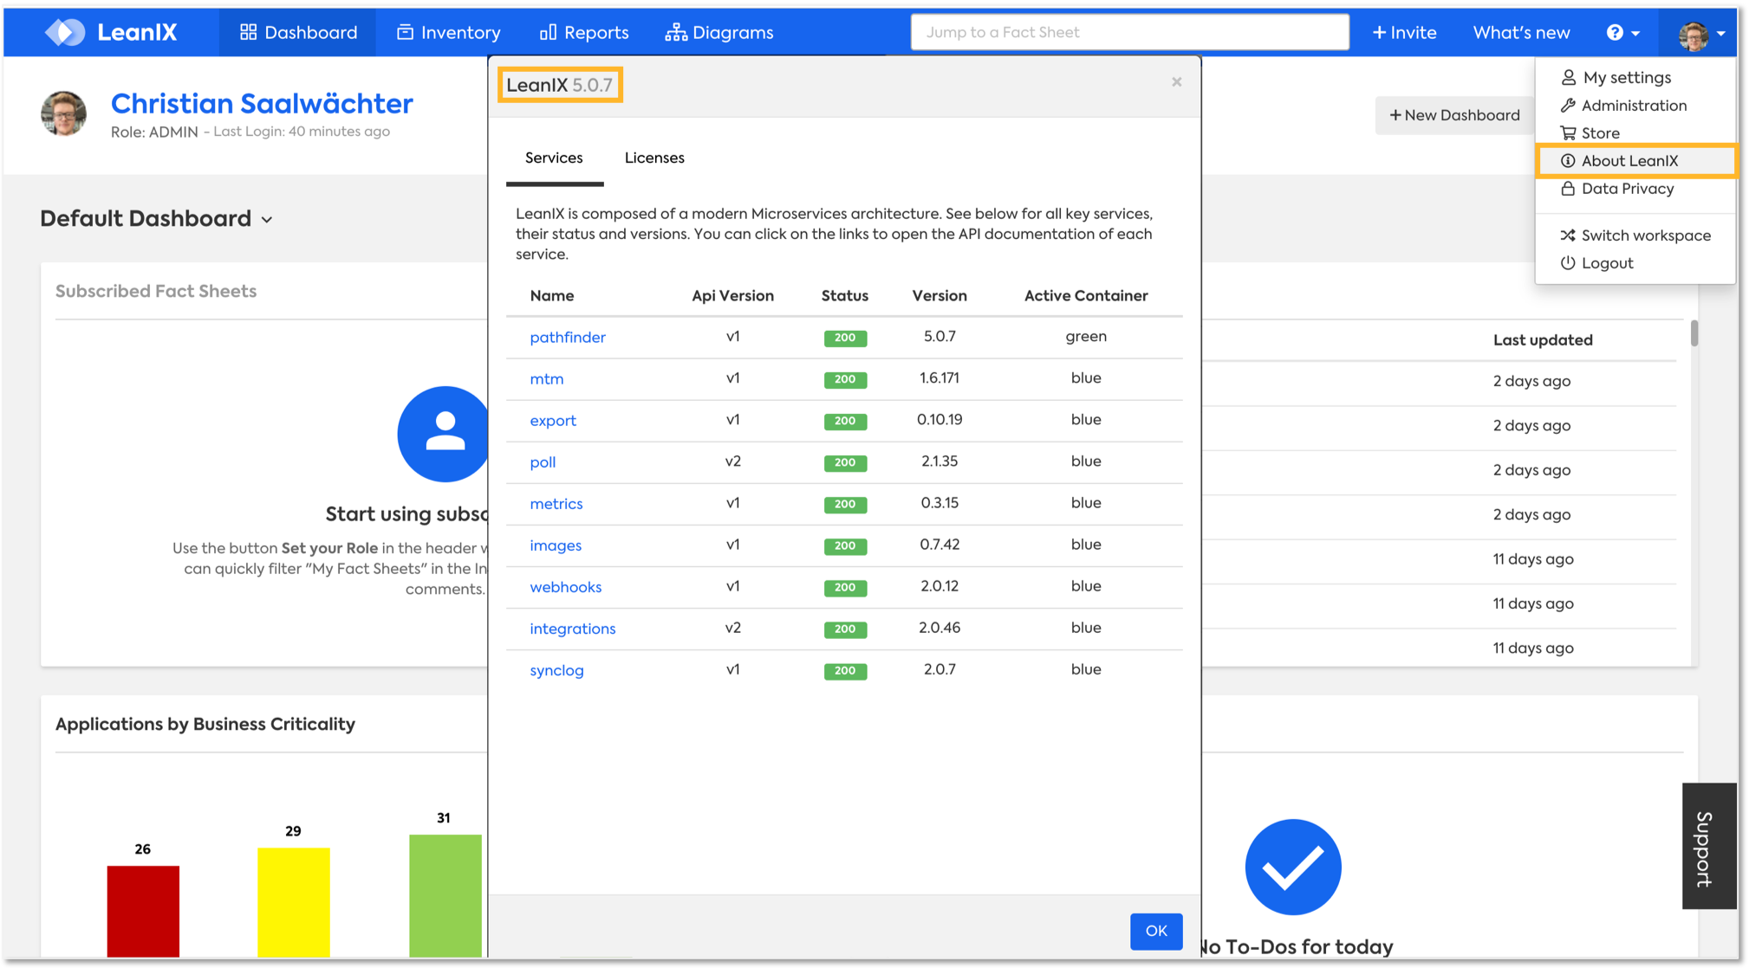Choose Switch workspace menu entry

click(x=1644, y=236)
